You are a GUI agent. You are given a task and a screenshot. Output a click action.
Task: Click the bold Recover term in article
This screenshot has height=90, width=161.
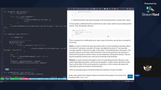tap(72, 60)
